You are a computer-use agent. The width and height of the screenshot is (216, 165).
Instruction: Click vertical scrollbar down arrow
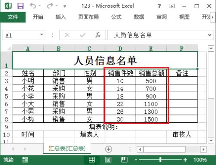pyautogui.click(x=211, y=140)
